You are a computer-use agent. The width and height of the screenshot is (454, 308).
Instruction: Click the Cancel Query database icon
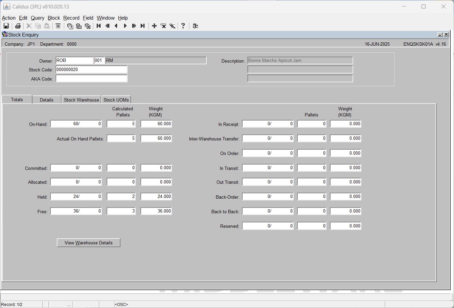pyautogui.click(x=88, y=26)
